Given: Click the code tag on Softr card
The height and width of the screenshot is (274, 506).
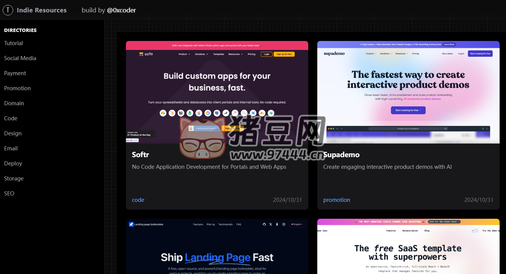Looking at the screenshot, I should pyautogui.click(x=138, y=200).
